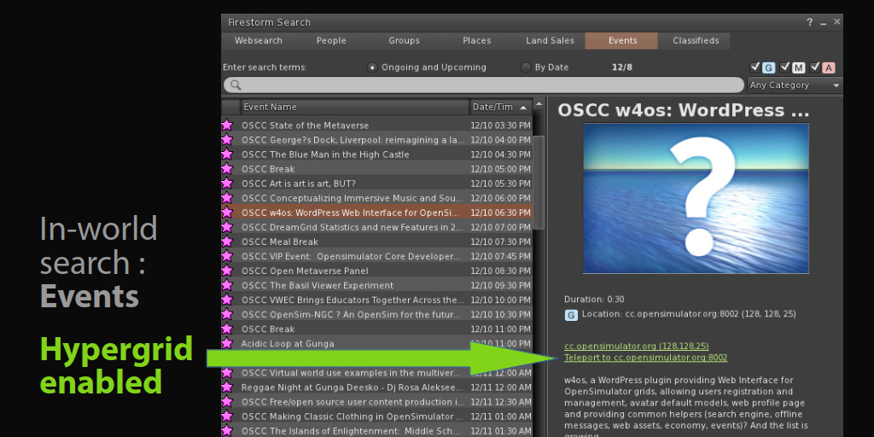874x437 pixels.
Task: Click the search terms input field
Action: click(483, 84)
